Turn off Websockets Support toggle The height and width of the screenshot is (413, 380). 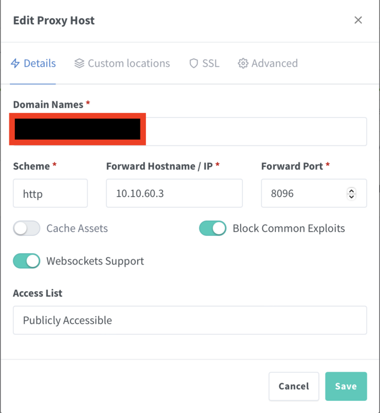26,261
